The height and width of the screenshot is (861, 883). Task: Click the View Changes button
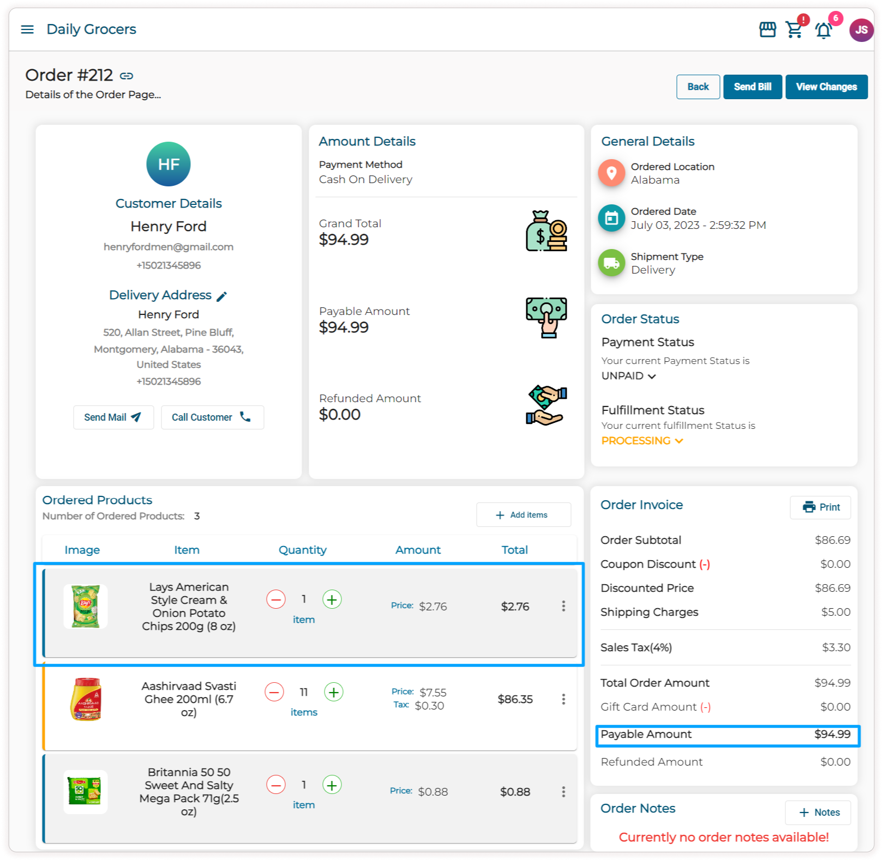pyautogui.click(x=826, y=87)
